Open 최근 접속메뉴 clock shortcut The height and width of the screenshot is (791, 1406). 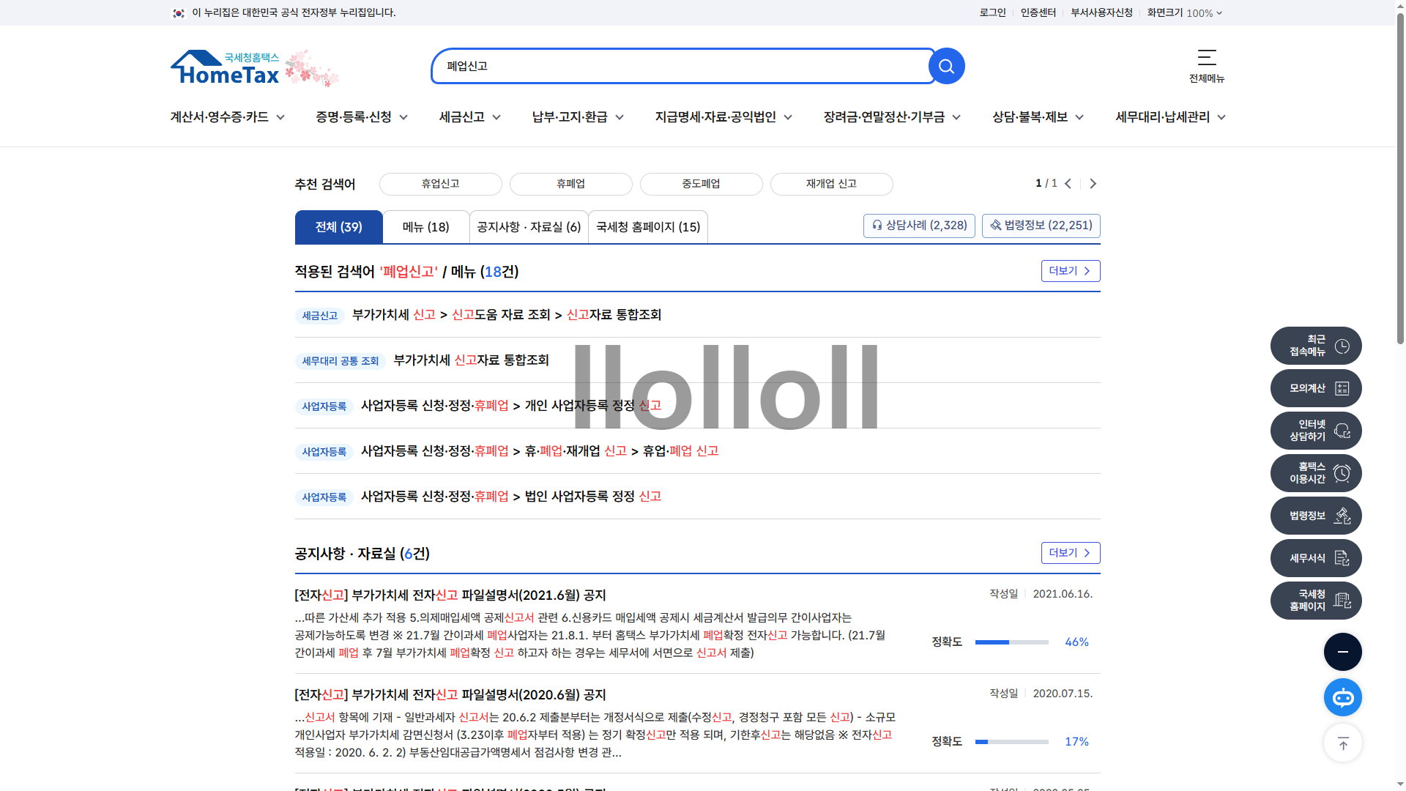(x=1315, y=346)
